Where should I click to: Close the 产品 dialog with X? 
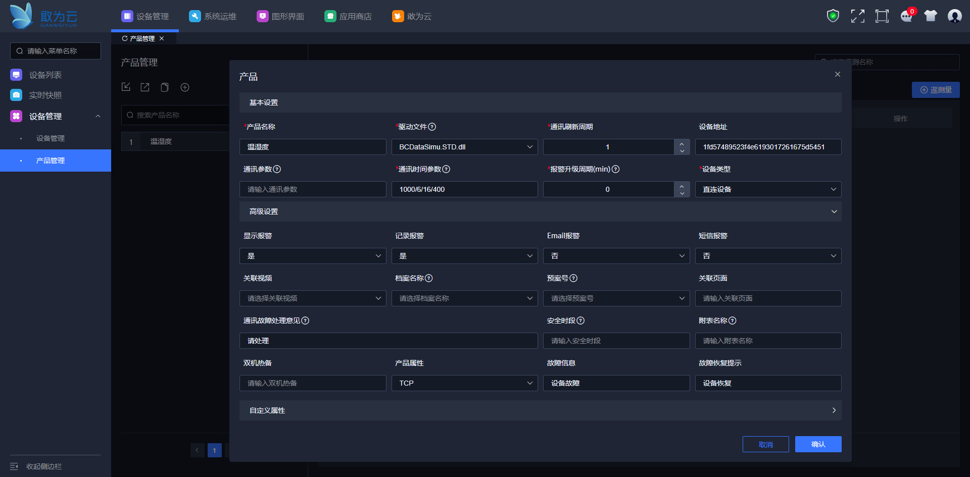tap(837, 74)
